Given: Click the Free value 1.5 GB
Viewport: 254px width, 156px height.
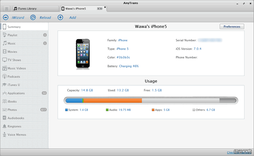Looking at the screenshot, I should (157, 90).
